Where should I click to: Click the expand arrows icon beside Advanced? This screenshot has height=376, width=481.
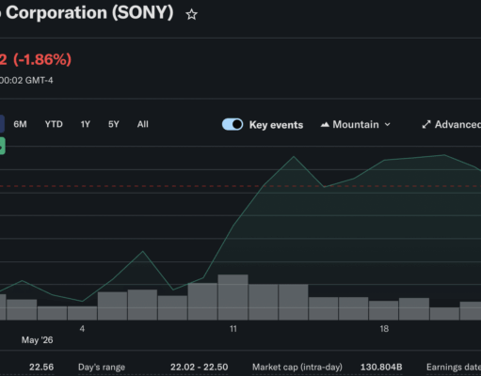(x=426, y=125)
